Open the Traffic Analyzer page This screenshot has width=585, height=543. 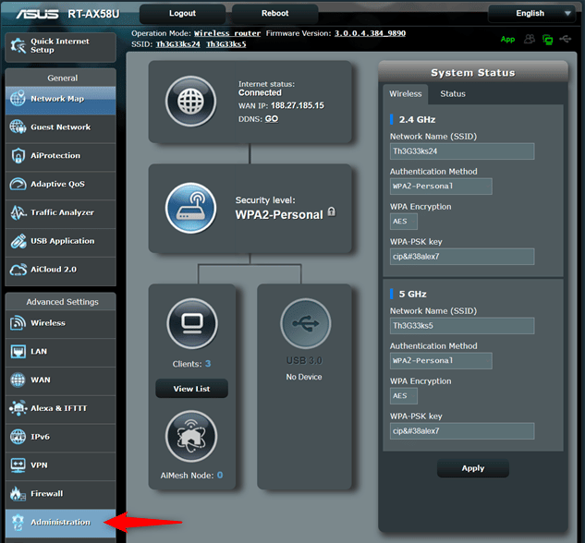[60, 212]
